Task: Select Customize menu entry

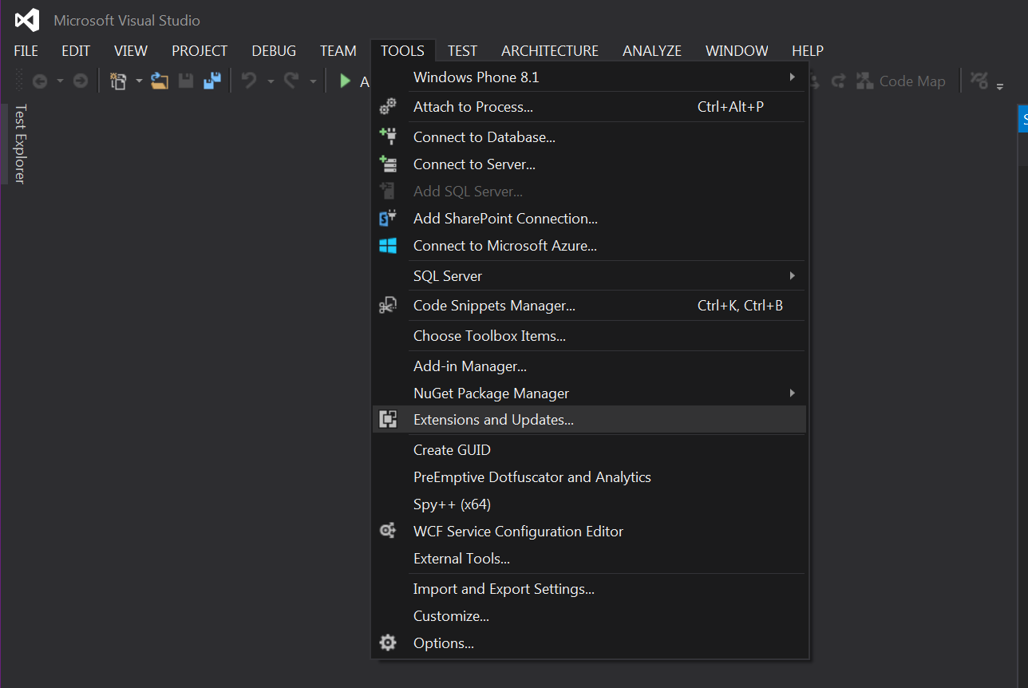Action: pyautogui.click(x=589, y=615)
